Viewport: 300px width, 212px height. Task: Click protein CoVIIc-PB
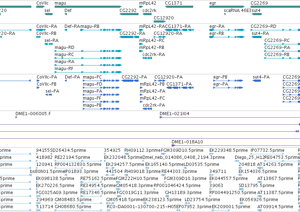click(x=47, y=84)
